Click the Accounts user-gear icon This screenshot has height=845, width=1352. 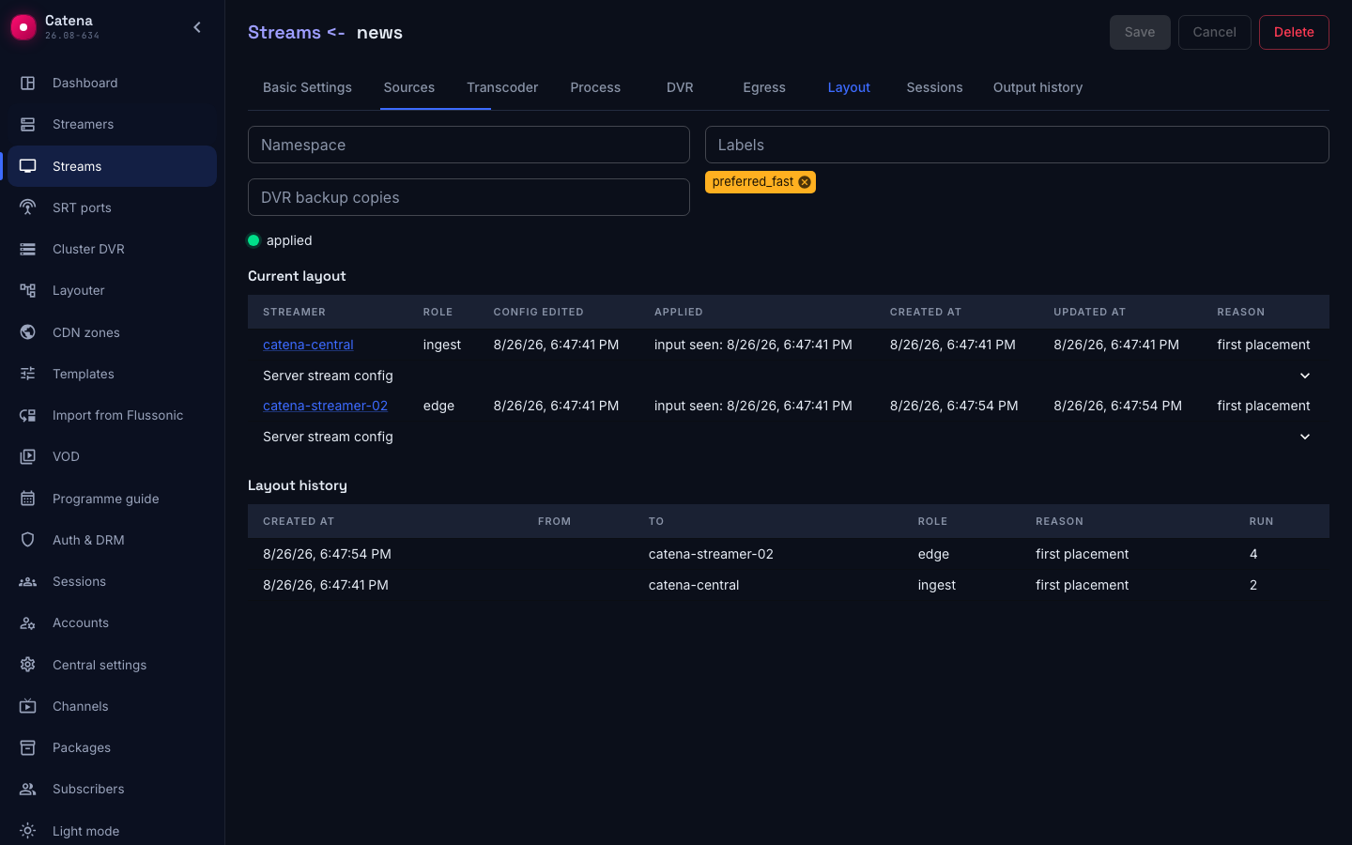28,622
